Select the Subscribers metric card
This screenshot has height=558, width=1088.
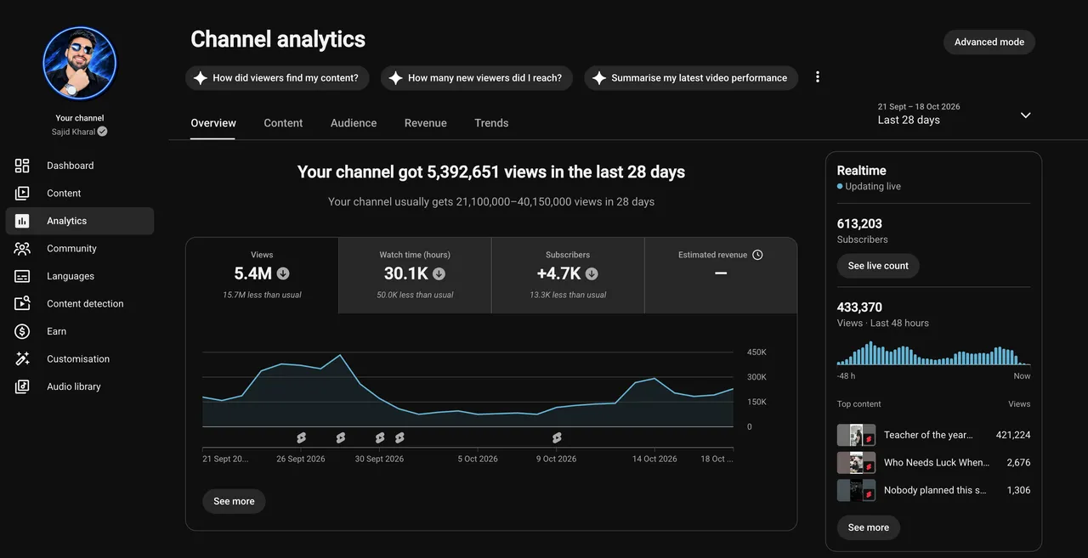(568, 275)
